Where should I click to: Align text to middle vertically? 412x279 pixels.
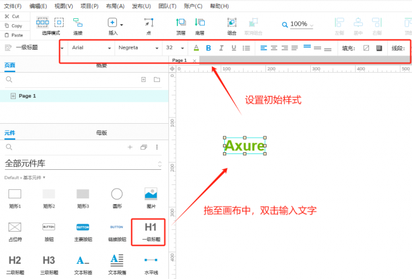click(317, 48)
